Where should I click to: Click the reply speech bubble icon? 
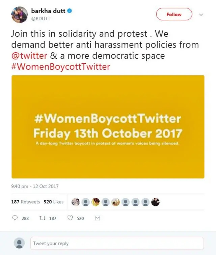click(15, 218)
